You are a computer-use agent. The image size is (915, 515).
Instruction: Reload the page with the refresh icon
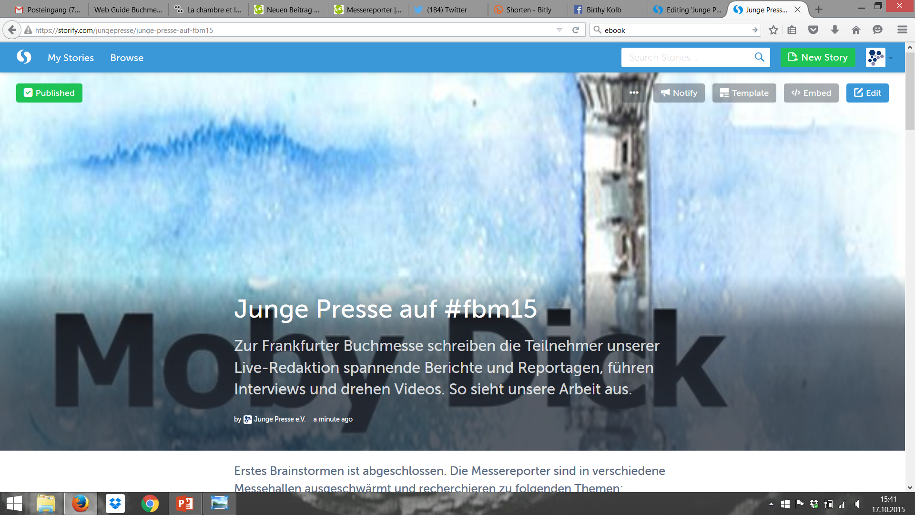[x=576, y=30]
